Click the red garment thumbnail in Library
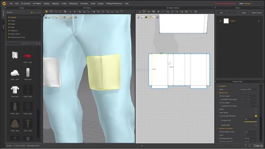 point(27,56)
